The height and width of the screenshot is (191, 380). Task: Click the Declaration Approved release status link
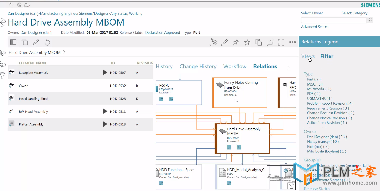click(x=162, y=32)
